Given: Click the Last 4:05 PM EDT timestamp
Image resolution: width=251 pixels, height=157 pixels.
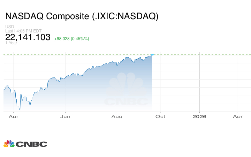Looking at the screenshot, I should click(x=22, y=31).
